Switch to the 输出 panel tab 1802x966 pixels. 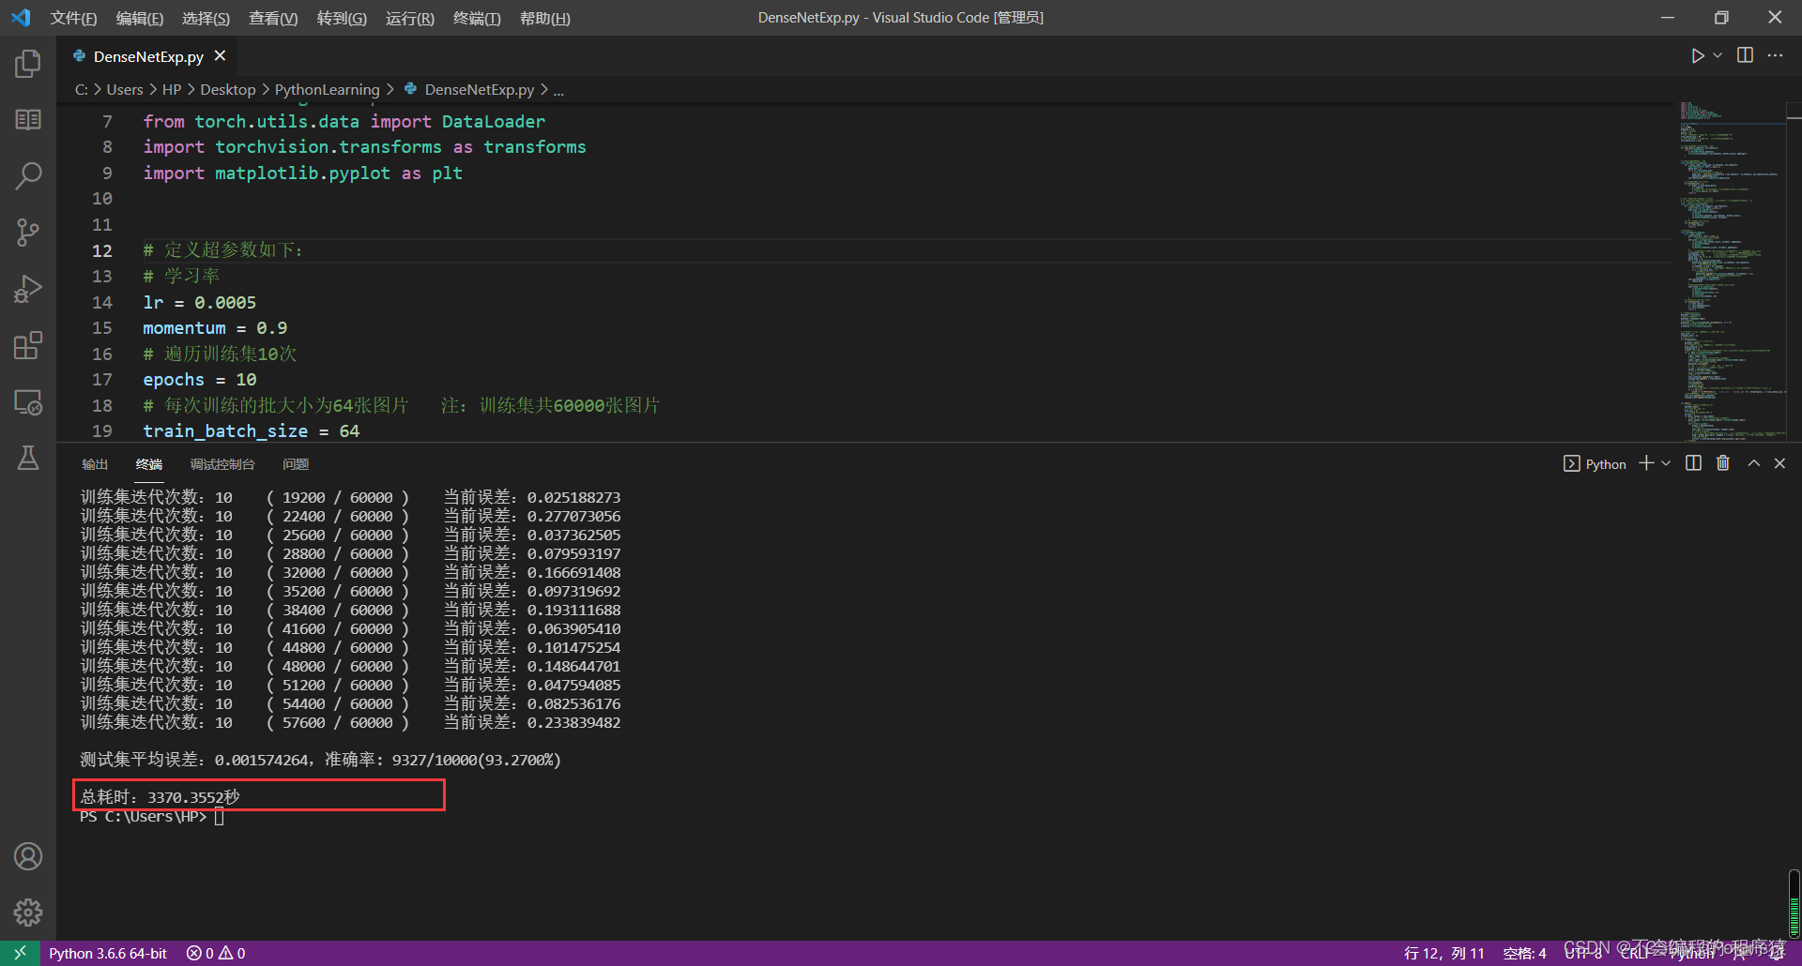[95, 464]
